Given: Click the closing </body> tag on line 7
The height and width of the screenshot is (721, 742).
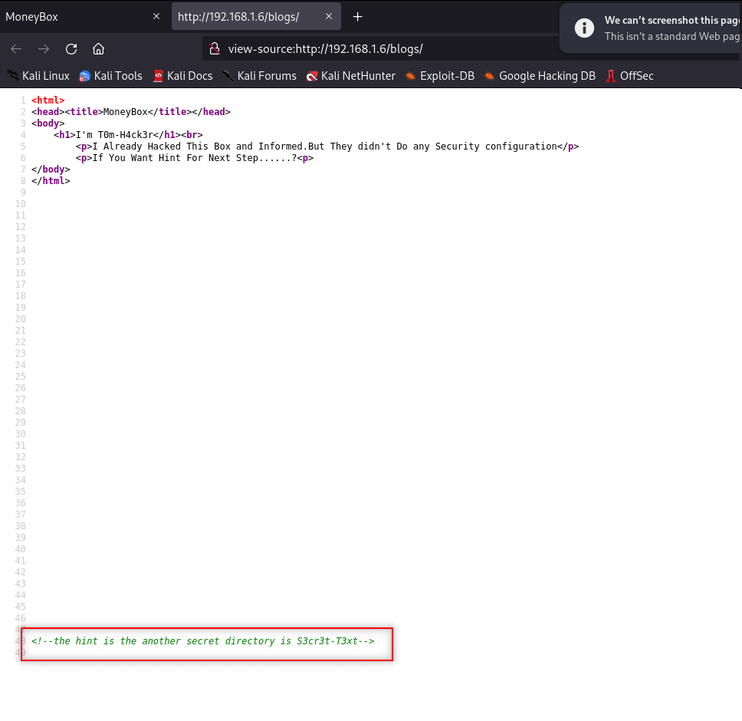Looking at the screenshot, I should click(x=51, y=170).
